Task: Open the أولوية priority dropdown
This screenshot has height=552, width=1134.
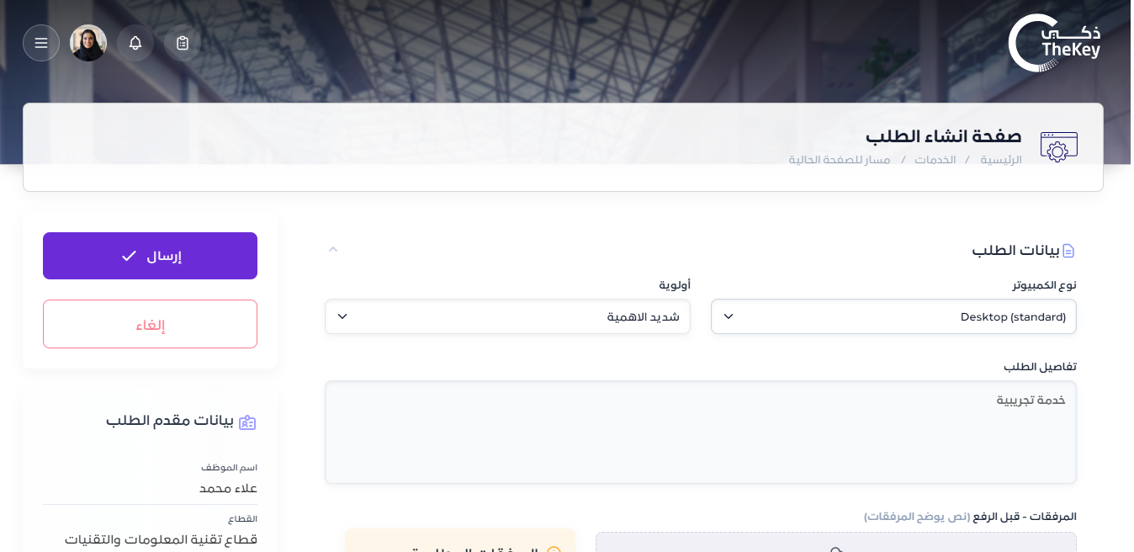Action: point(507,316)
